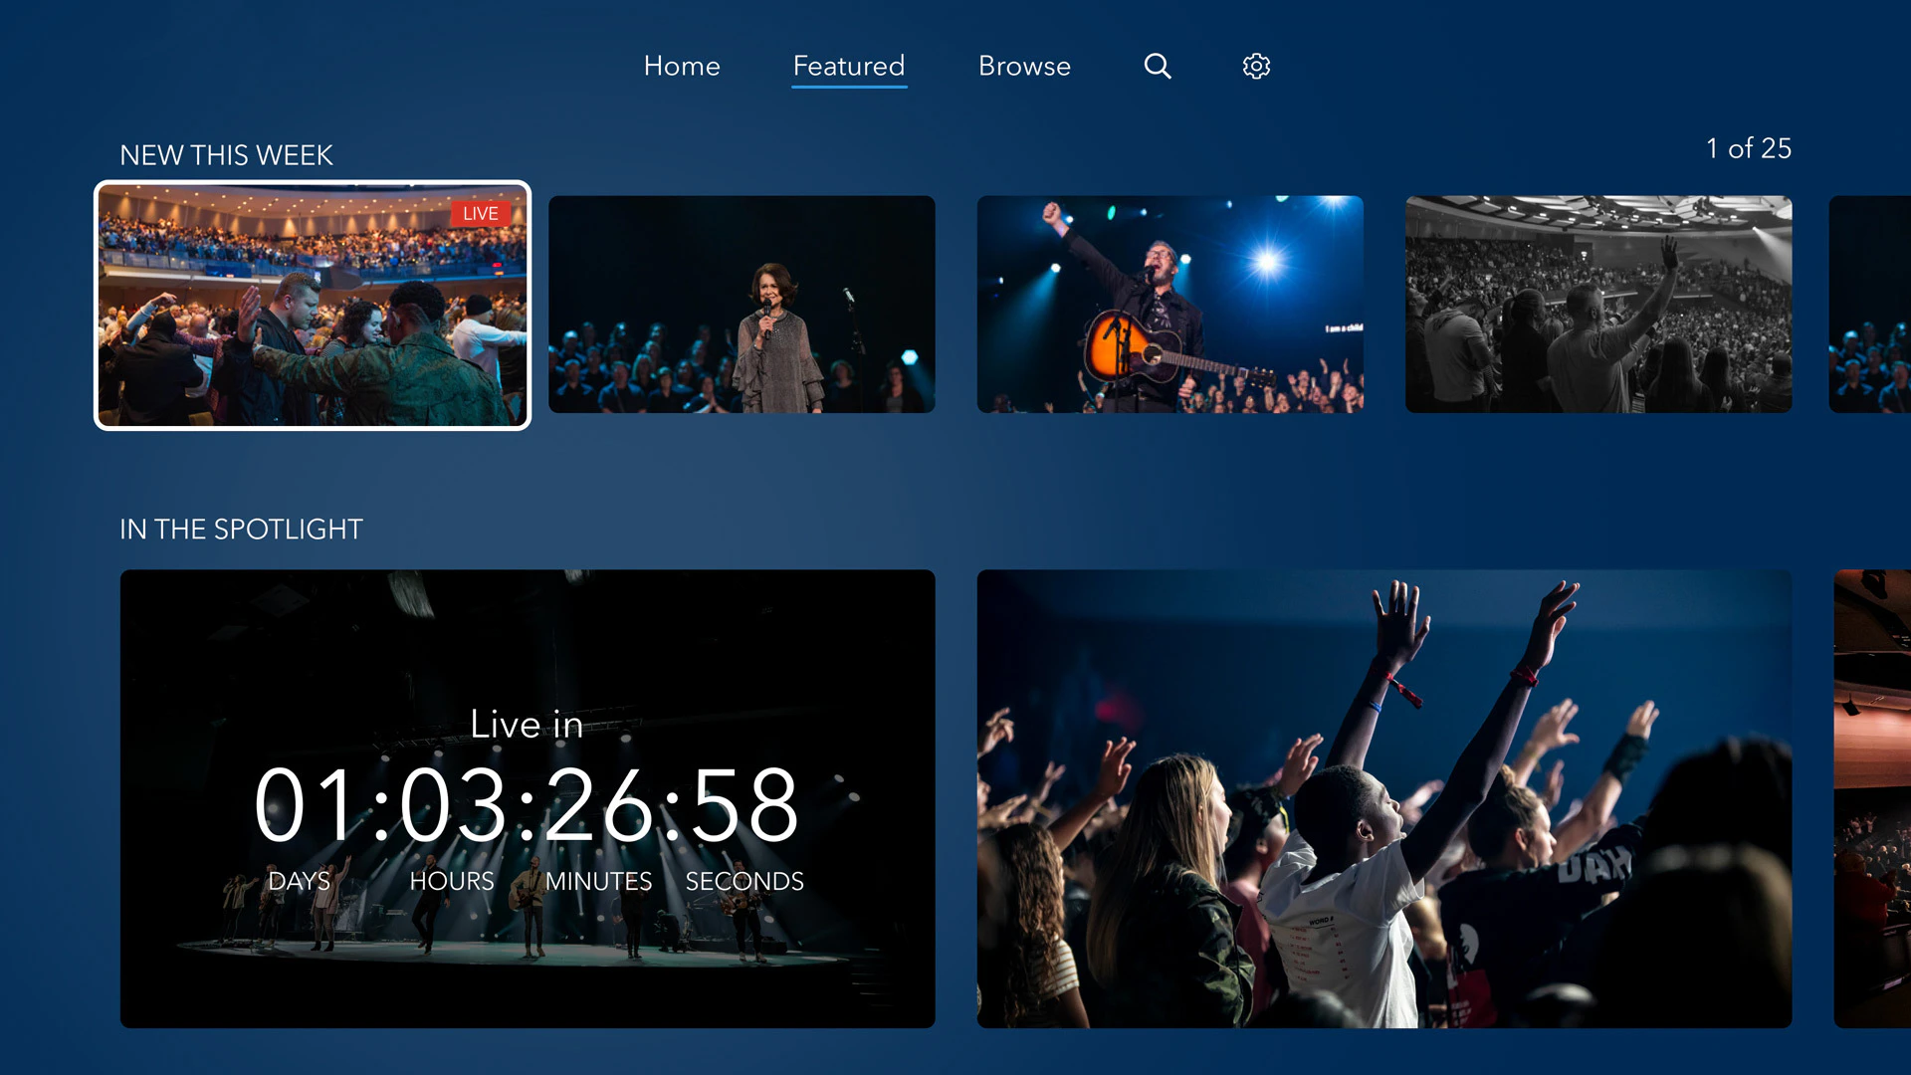Open the live service thumbnail in New This Week
The image size is (1911, 1075).
[312, 304]
